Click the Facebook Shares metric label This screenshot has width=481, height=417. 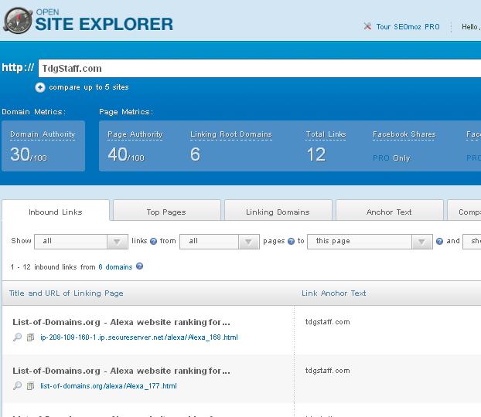pyautogui.click(x=404, y=134)
